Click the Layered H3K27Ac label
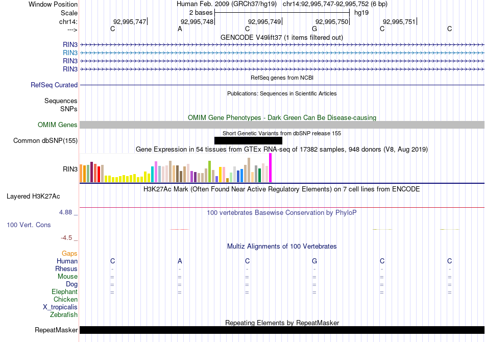485x342 pixels. tap(33, 197)
